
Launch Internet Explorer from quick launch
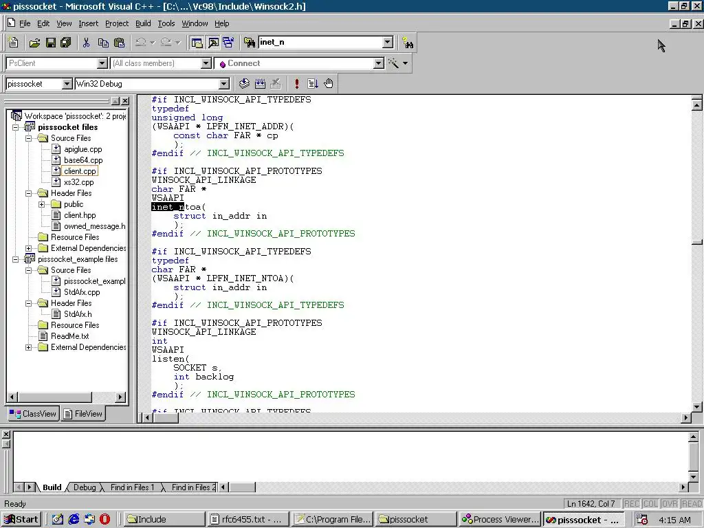click(x=74, y=520)
